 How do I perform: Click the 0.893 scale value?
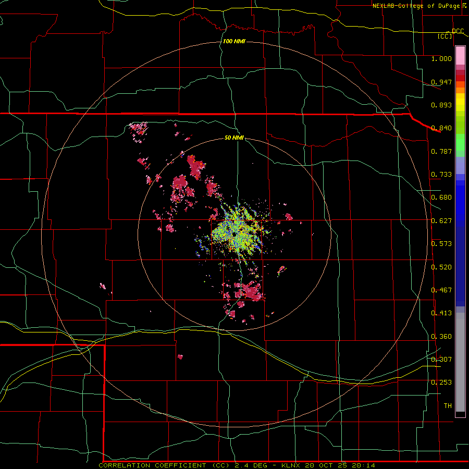click(441, 105)
